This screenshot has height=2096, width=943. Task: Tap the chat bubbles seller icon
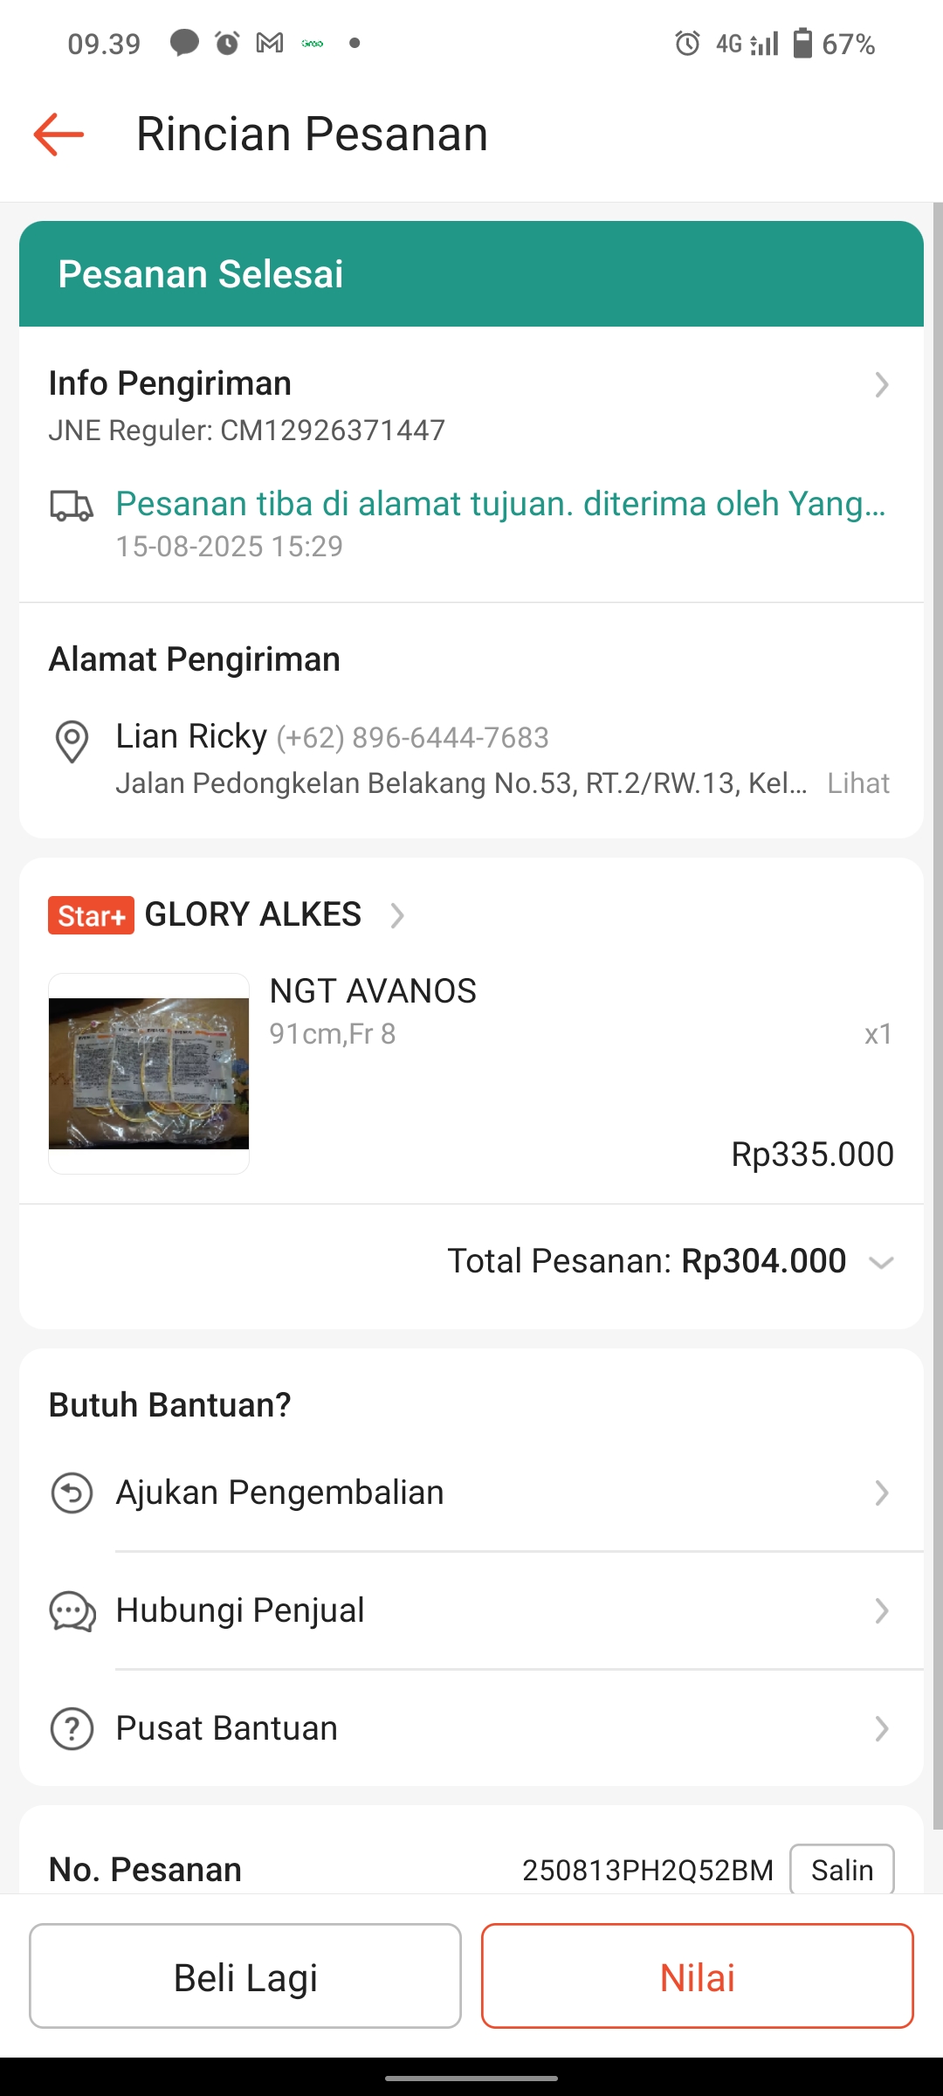pos(72,1611)
